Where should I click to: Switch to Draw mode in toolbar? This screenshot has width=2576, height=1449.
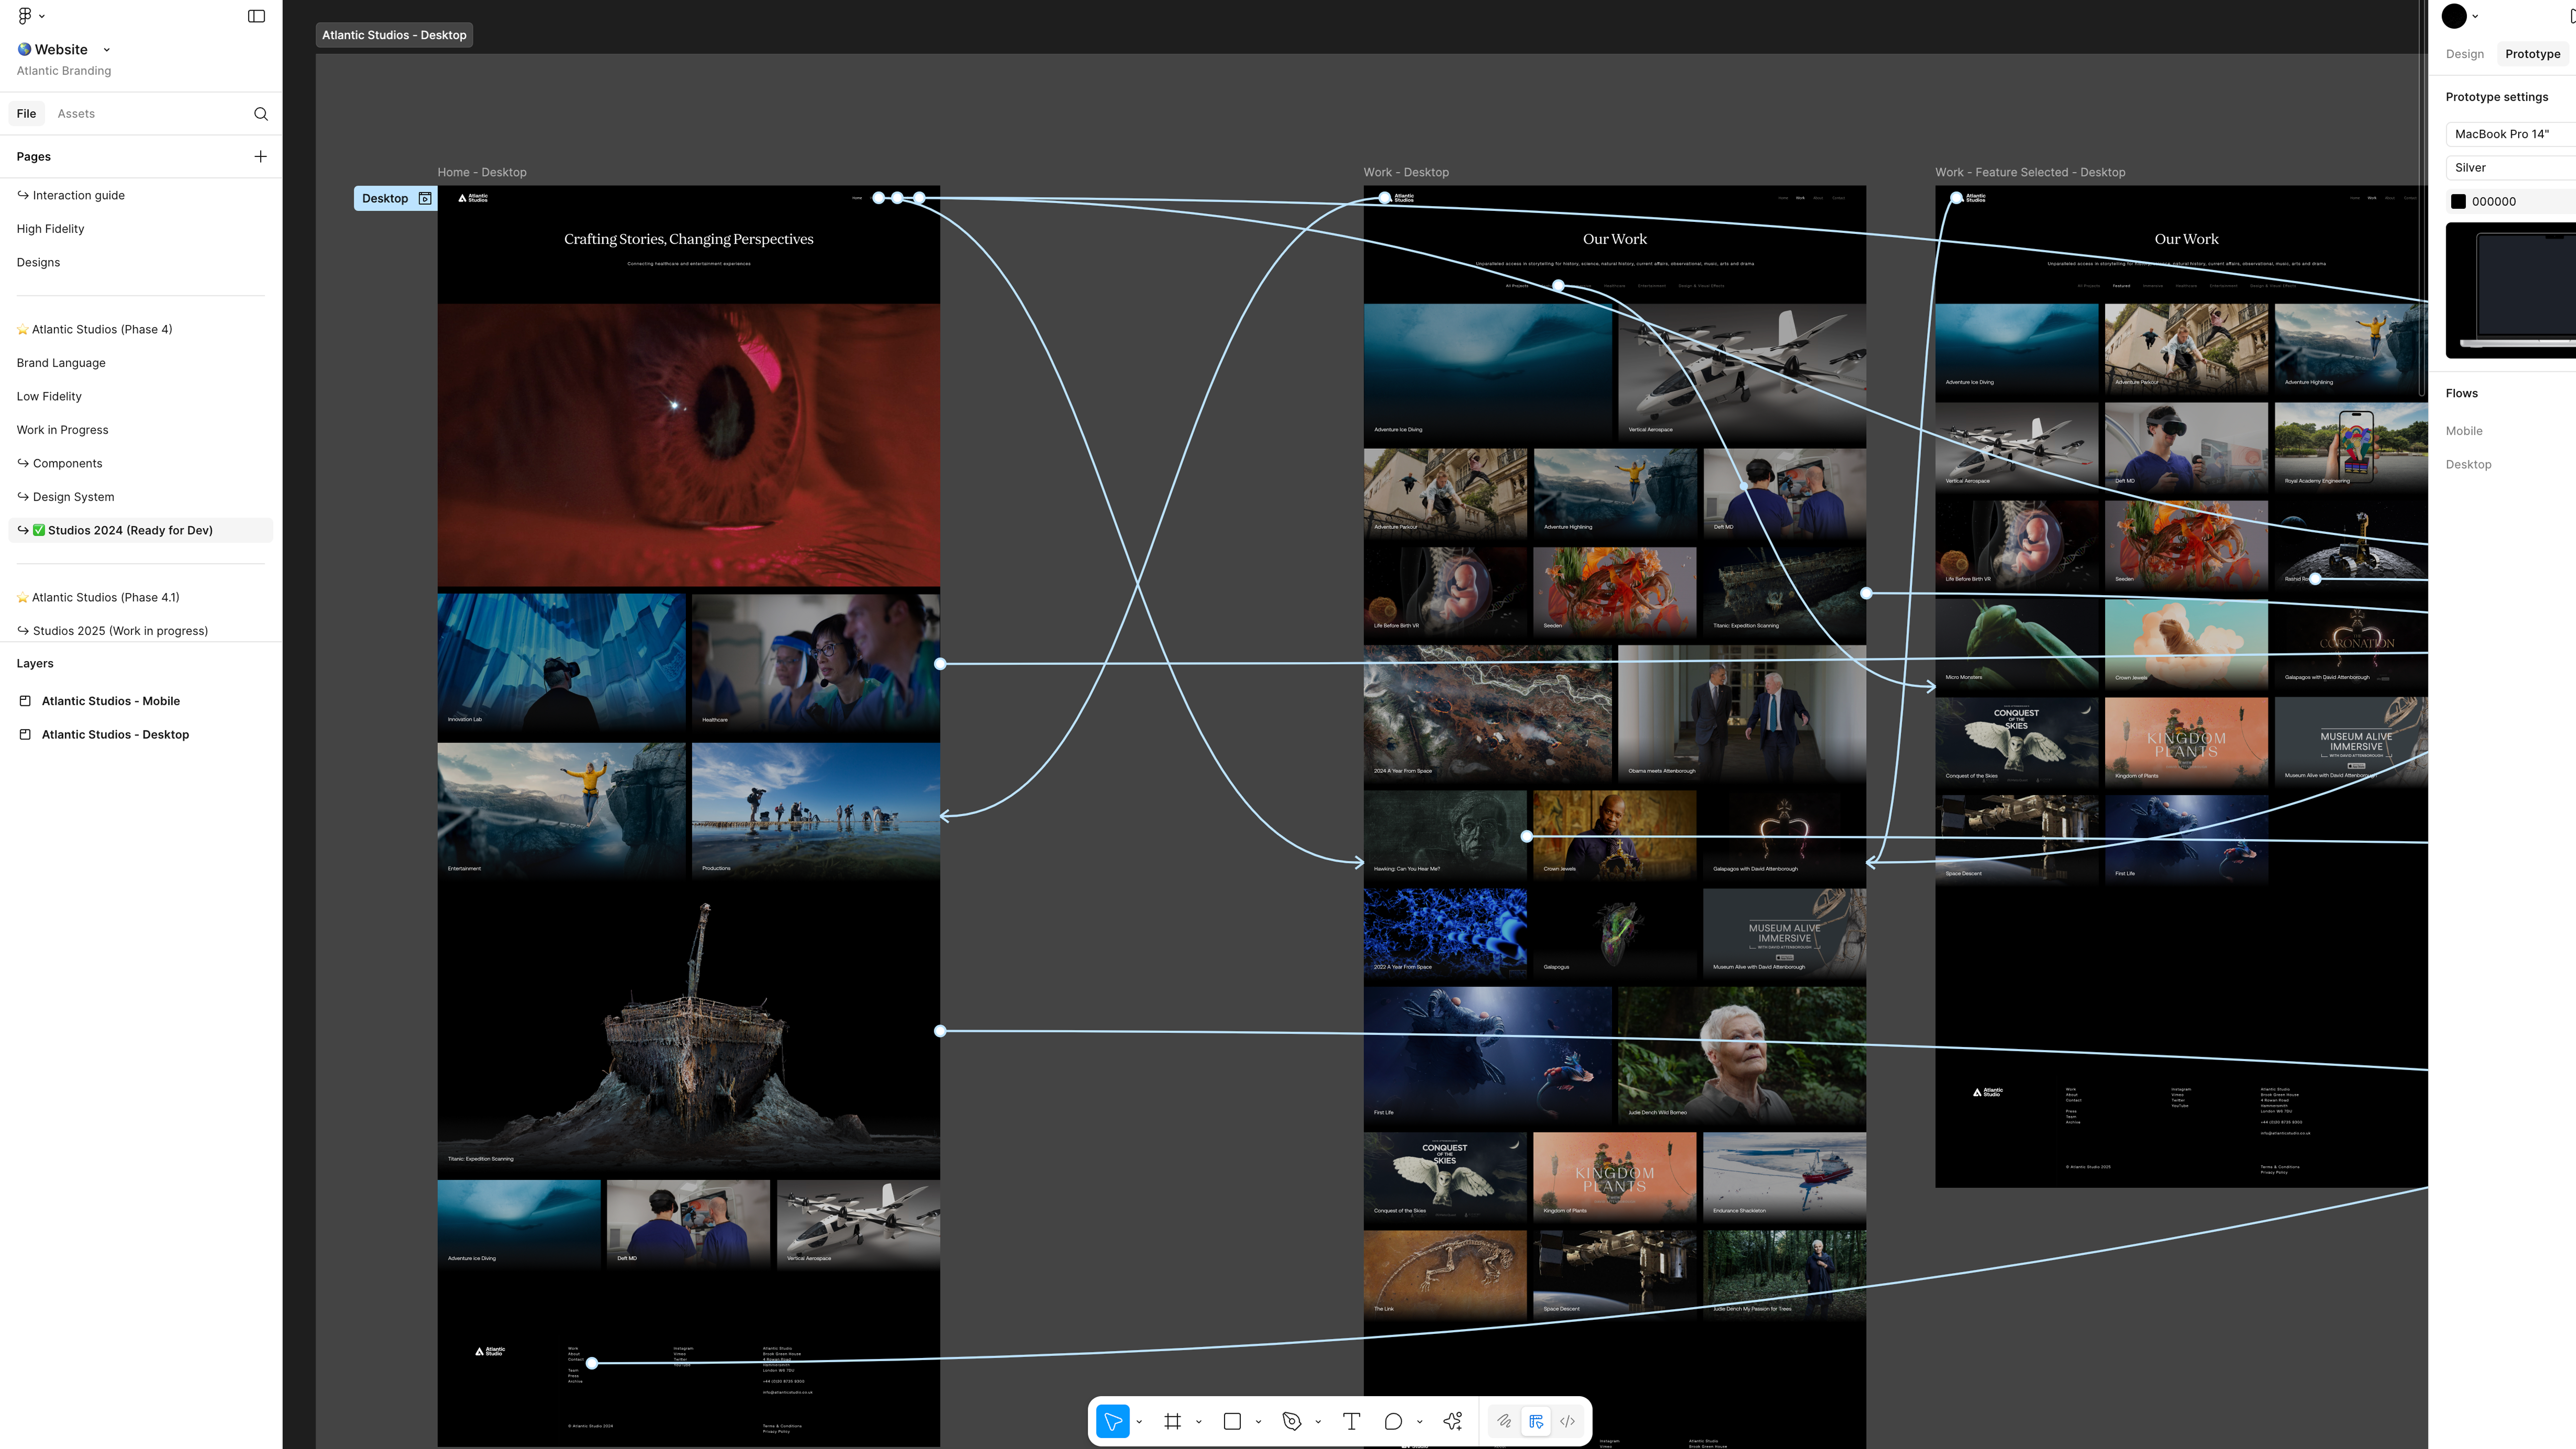[x=1504, y=1421]
